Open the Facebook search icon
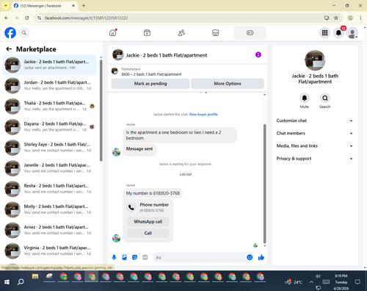This screenshot has height=291, width=367. click(x=24, y=32)
